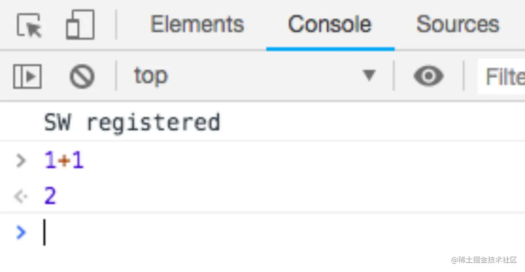Viewport: 525px width, 272px height.
Task: Show the console sidebar panel icon
Action: (27, 76)
